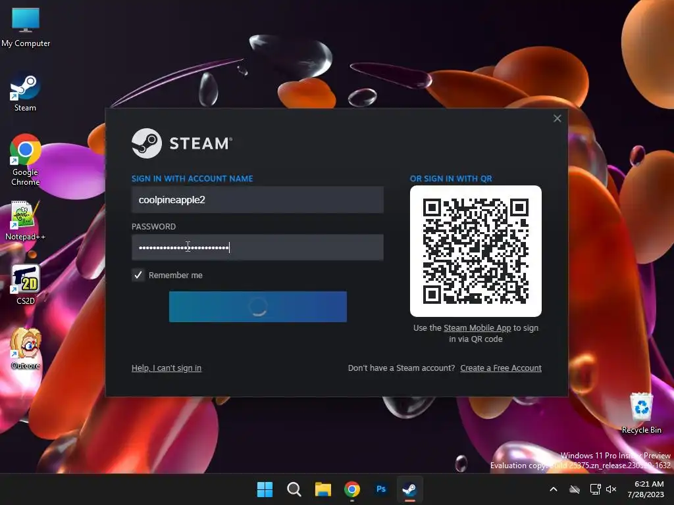
Task: Open File Explorer from the taskbar
Action: [323, 489]
